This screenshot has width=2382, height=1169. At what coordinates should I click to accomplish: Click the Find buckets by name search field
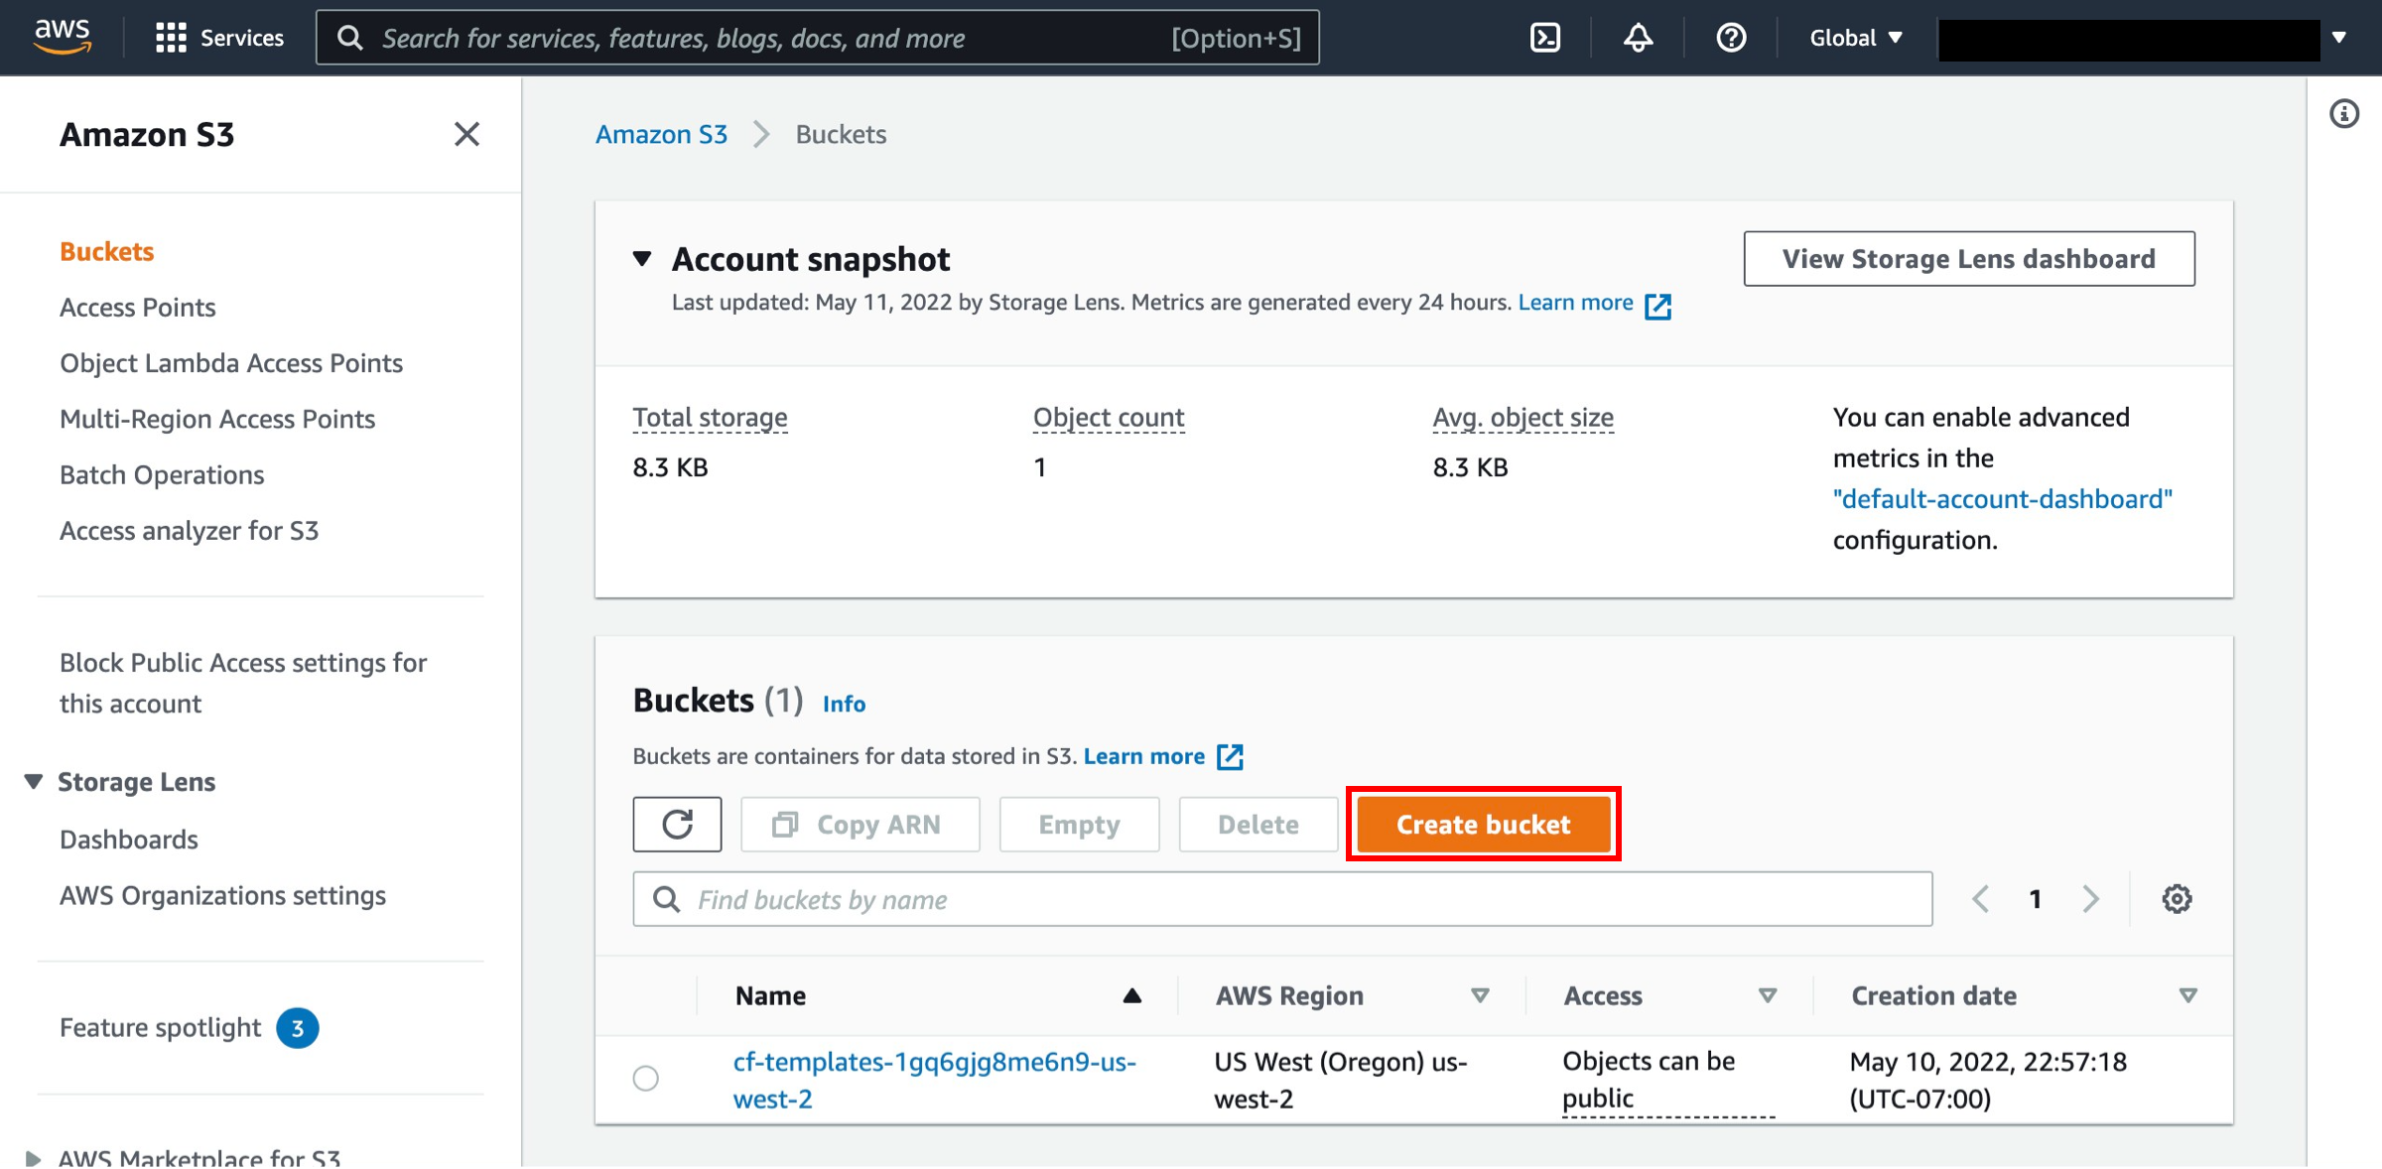(x=1280, y=899)
